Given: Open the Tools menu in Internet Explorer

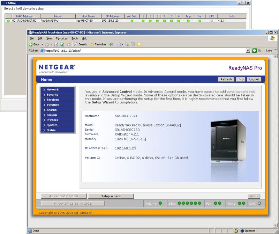Looking at the screenshot, I should point(75,38).
